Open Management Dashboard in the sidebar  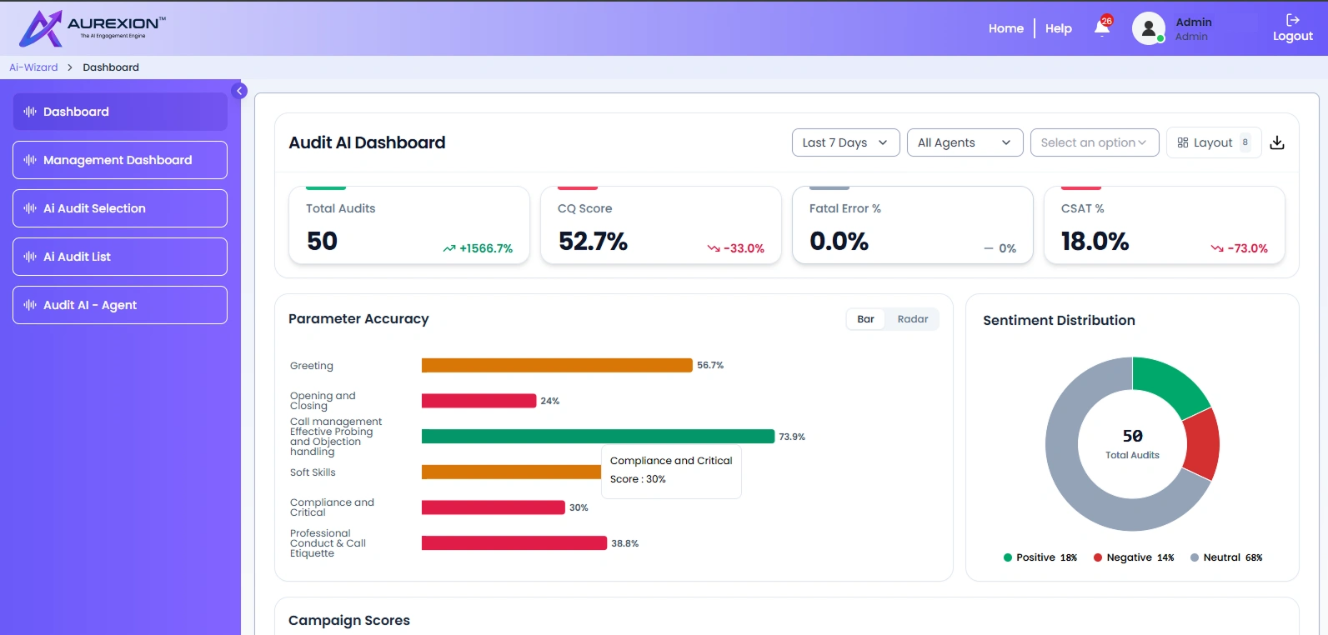click(x=120, y=160)
